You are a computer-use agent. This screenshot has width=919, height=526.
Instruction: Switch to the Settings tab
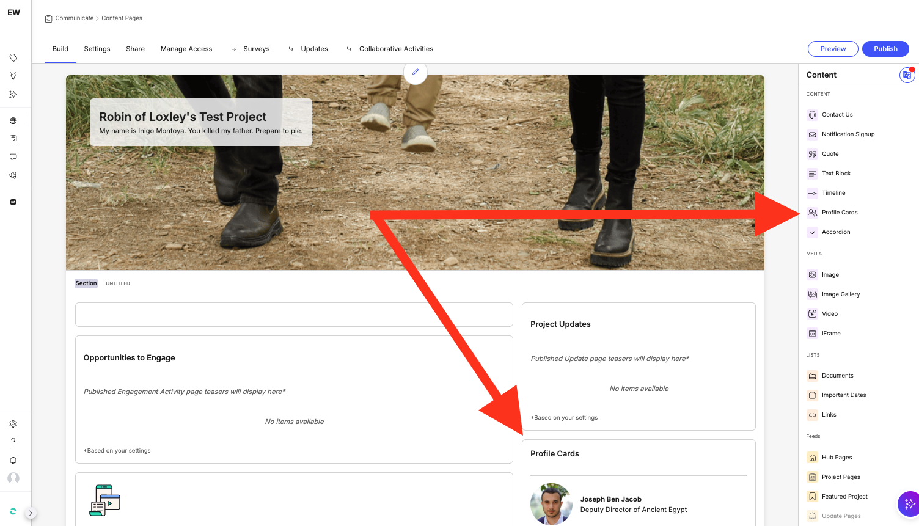(97, 49)
